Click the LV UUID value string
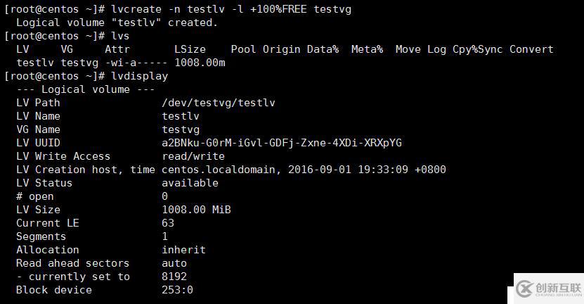 click(282, 143)
